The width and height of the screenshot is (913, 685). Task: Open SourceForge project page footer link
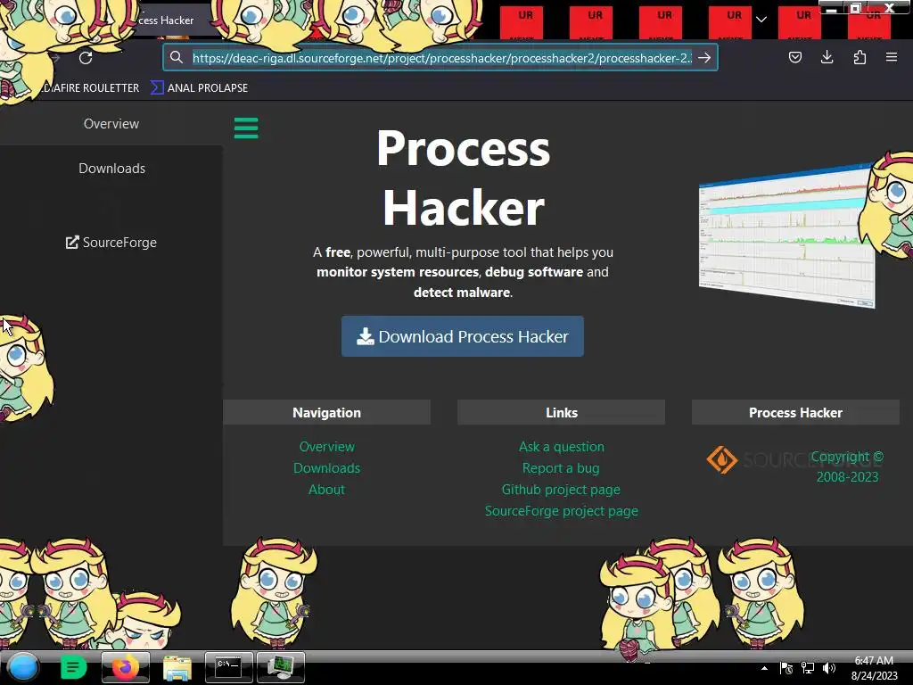(x=562, y=511)
